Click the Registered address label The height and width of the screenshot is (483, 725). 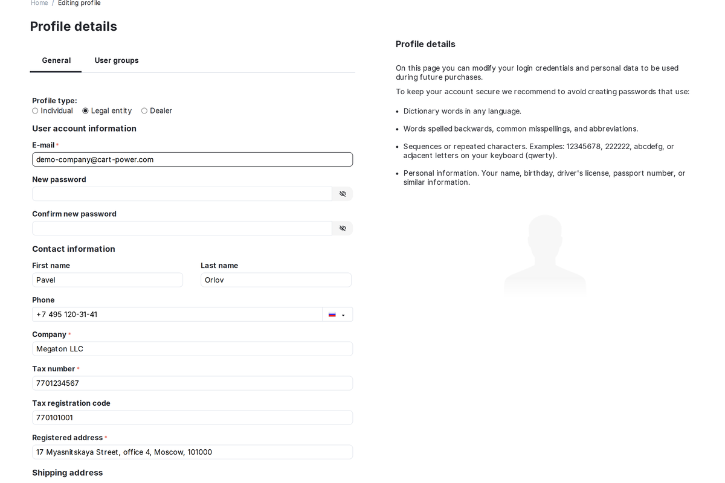[x=68, y=438]
